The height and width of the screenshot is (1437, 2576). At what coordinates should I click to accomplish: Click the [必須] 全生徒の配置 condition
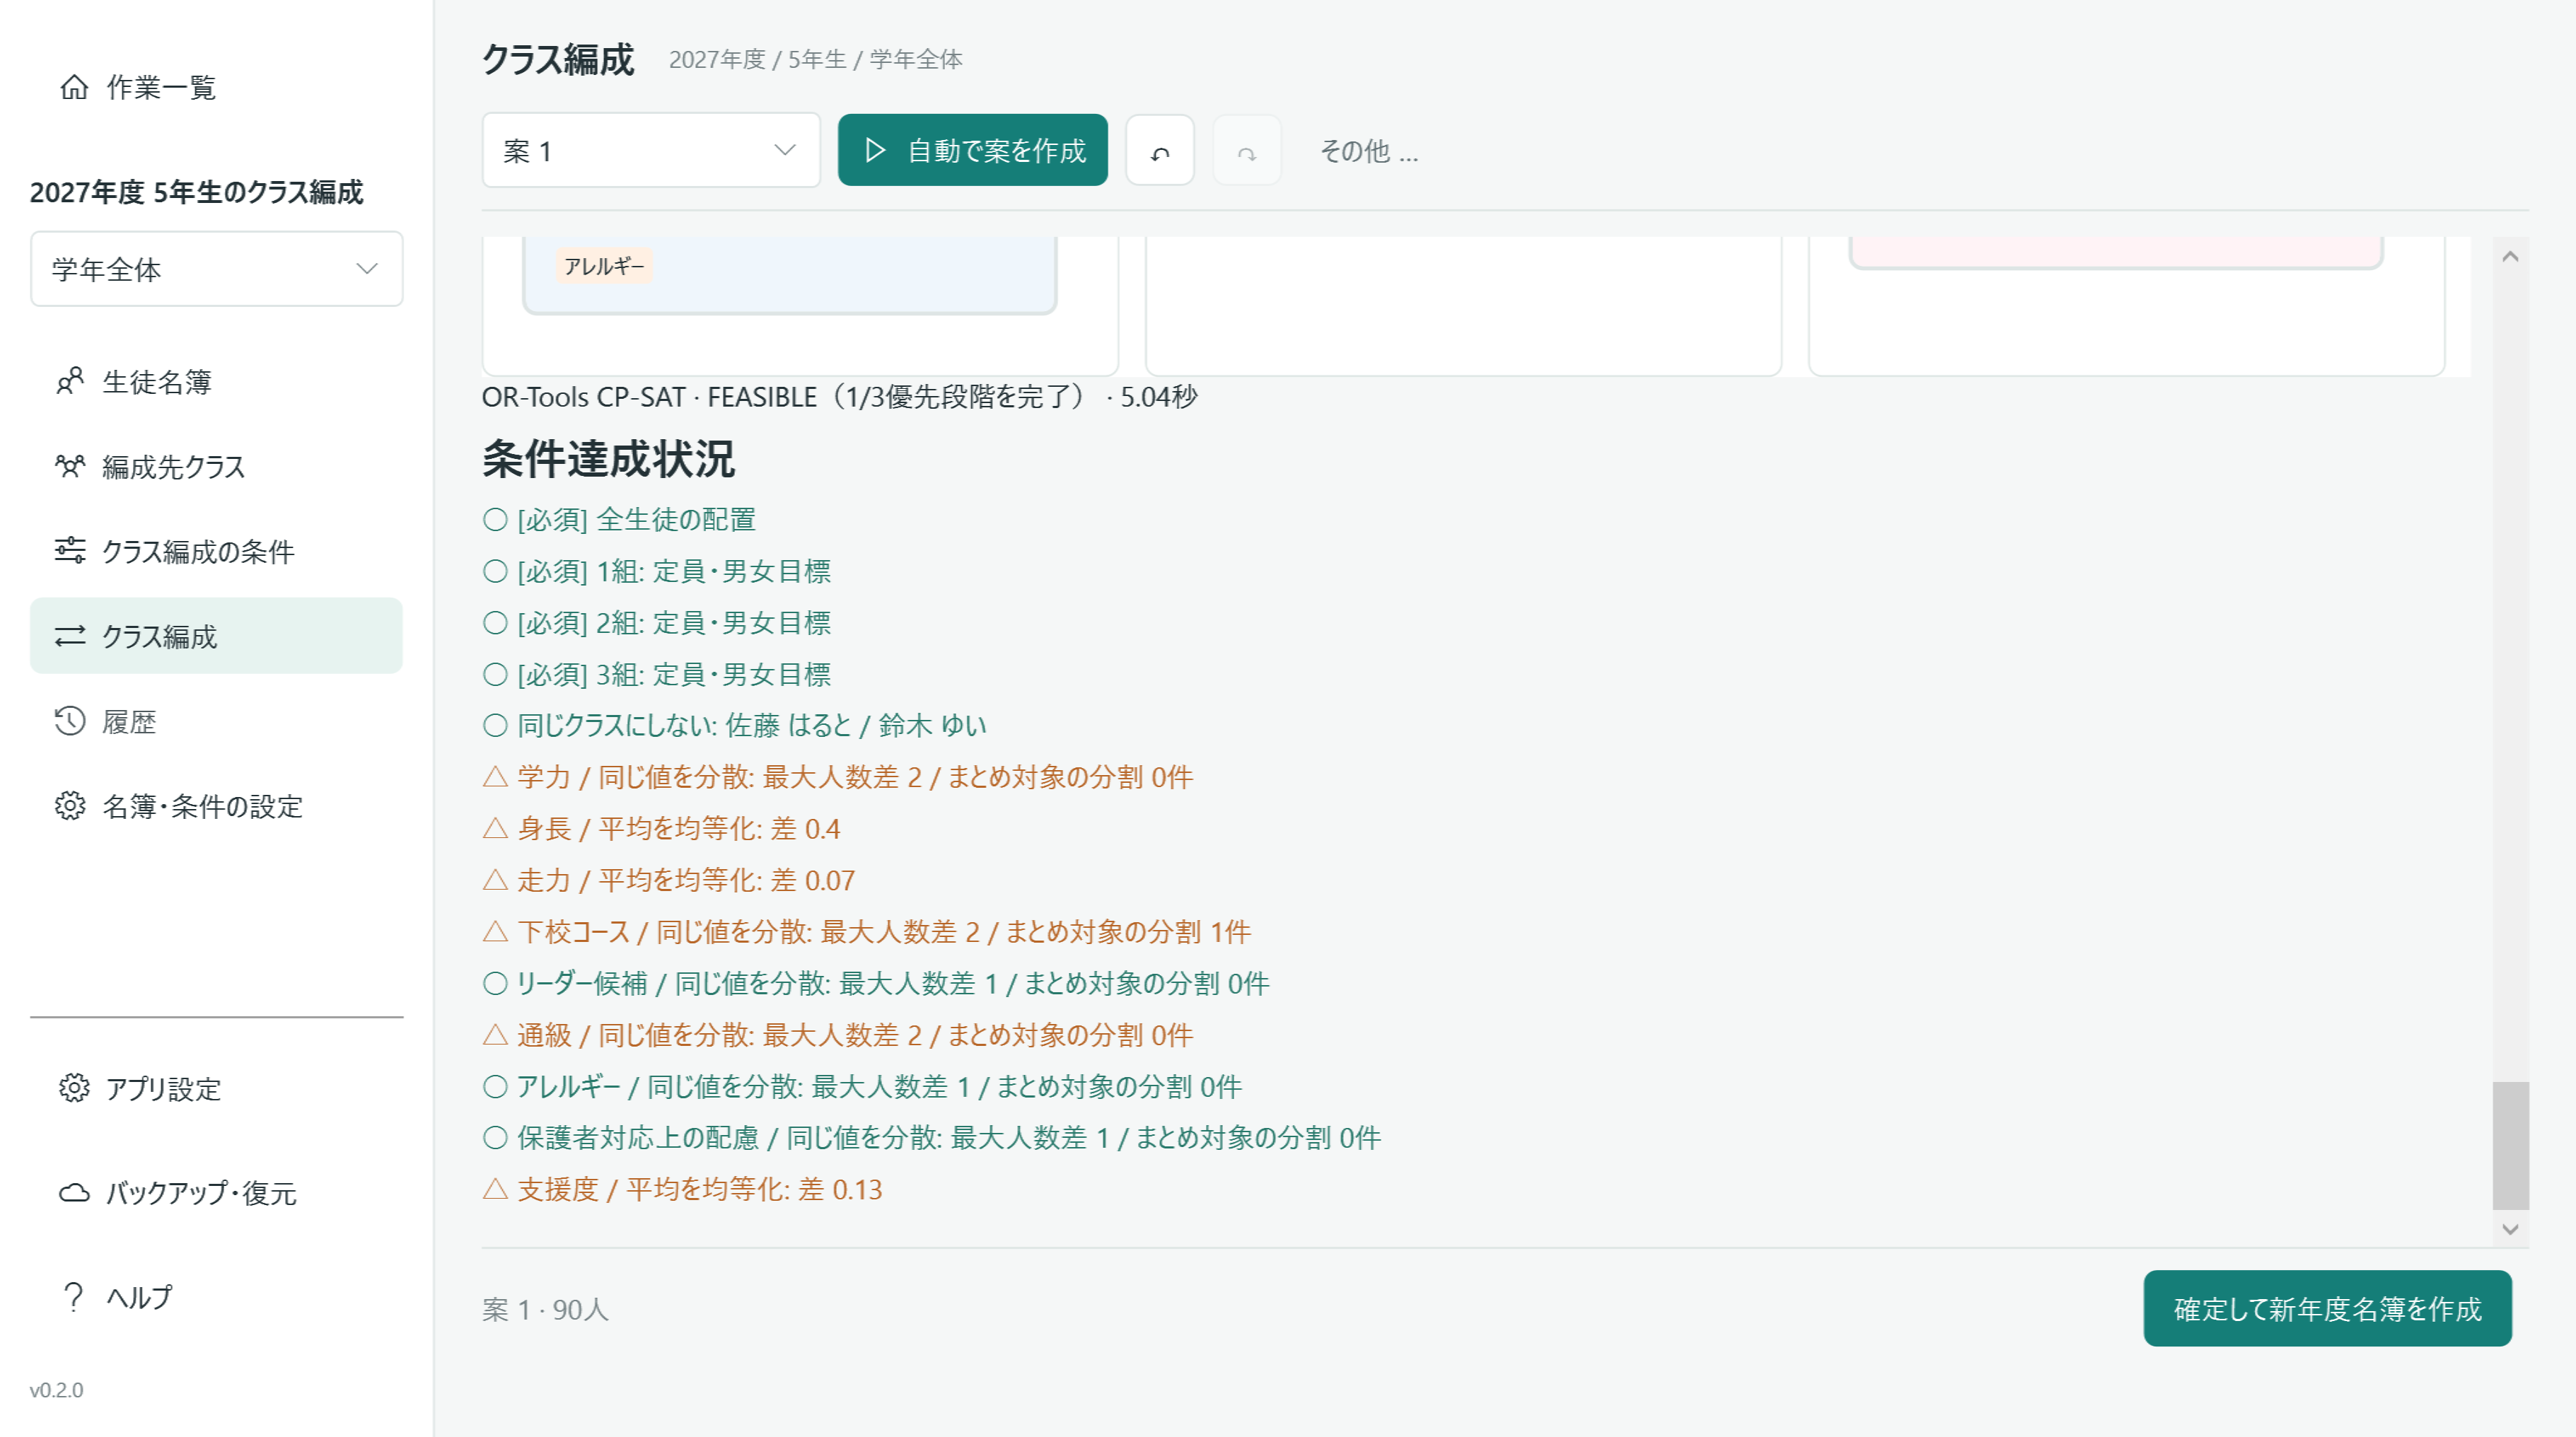point(619,519)
